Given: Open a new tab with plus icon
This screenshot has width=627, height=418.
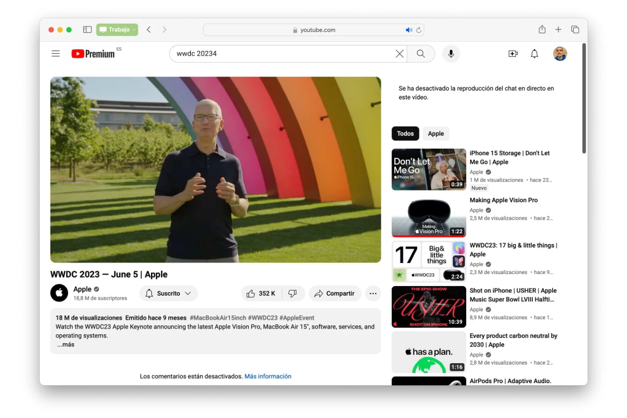Looking at the screenshot, I should [x=558, y=30].
